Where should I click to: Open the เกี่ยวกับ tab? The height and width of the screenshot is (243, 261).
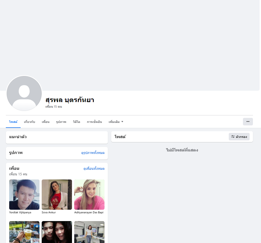[29, 122]
